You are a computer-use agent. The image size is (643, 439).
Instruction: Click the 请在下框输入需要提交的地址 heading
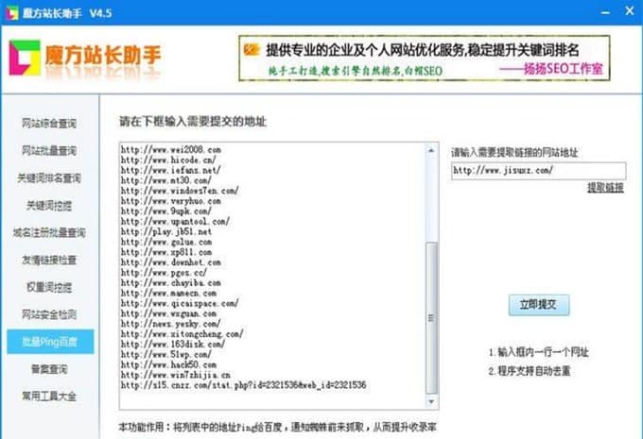pyautogui.click(x=193, y=122)
